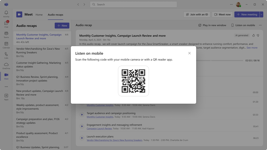Screen dimensions: 267x150
Task: Open title bar settings and more ellipsis
Action: [x=231, y=5]
